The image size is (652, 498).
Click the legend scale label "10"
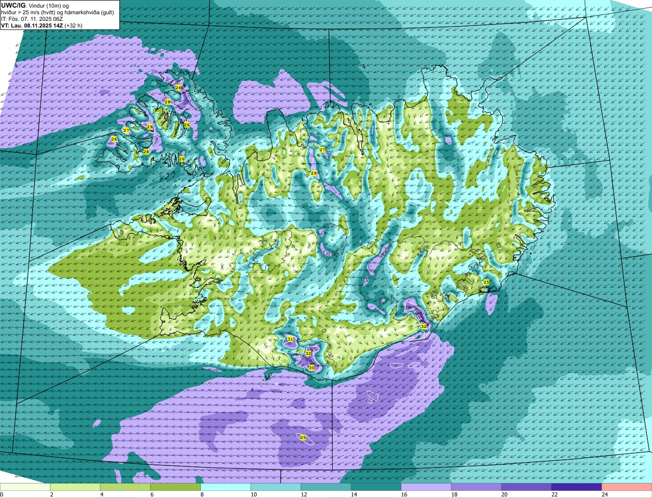[254, 494]
